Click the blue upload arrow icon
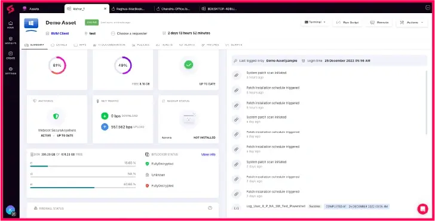The image size is (435, 221). [105, 127]
